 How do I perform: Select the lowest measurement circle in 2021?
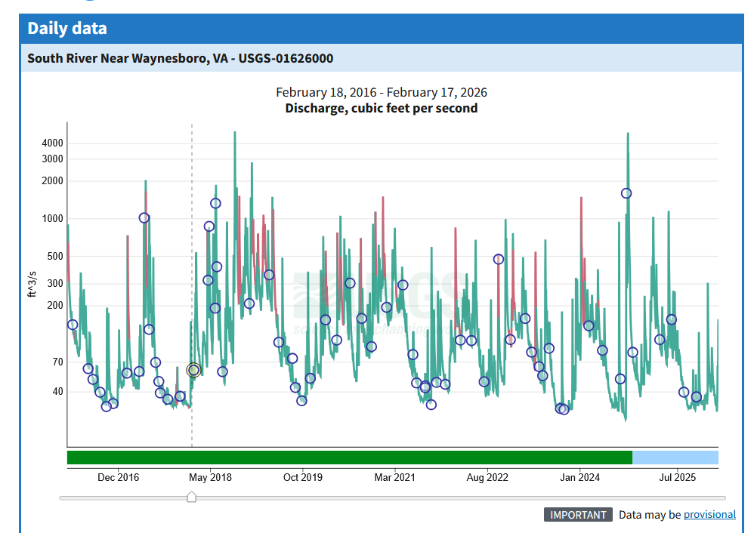(431, 405)
